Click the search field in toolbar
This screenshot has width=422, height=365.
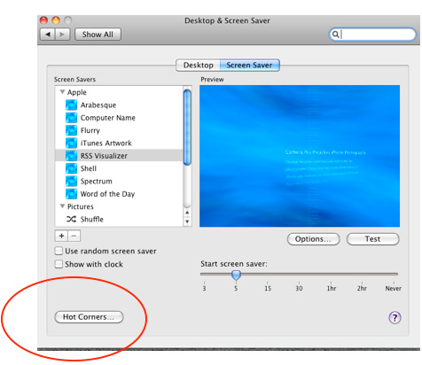click(x=372, y=35)
